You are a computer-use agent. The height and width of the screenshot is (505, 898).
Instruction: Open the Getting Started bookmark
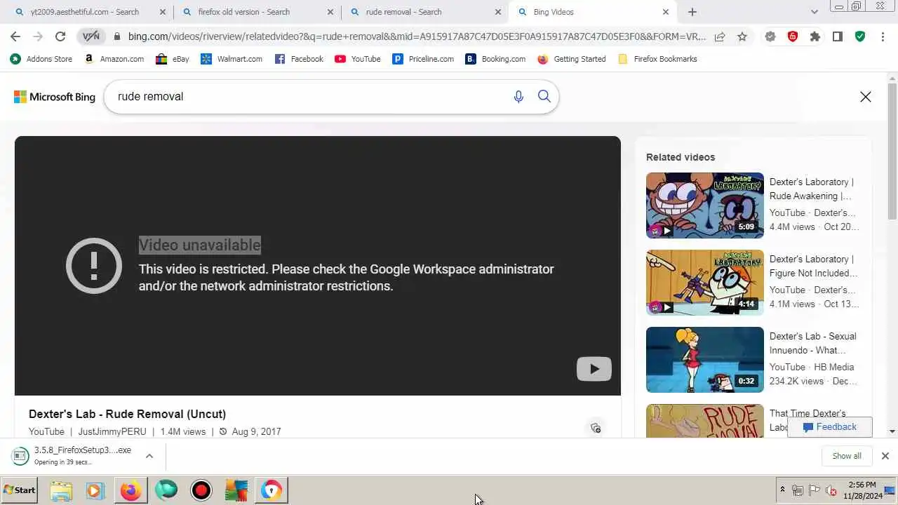[572, 59]
